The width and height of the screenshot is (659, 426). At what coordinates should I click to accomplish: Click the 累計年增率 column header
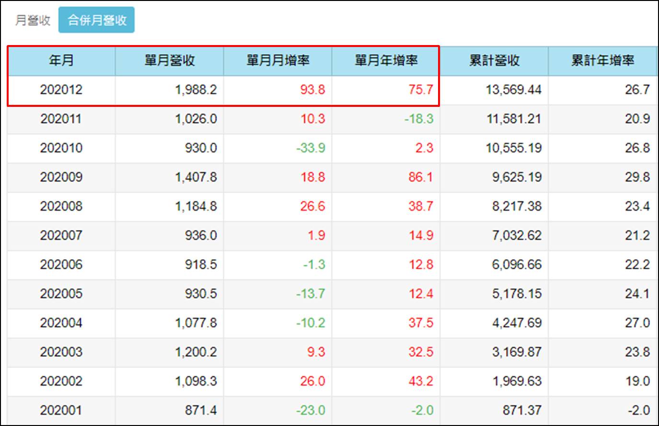tap(601, 61)
